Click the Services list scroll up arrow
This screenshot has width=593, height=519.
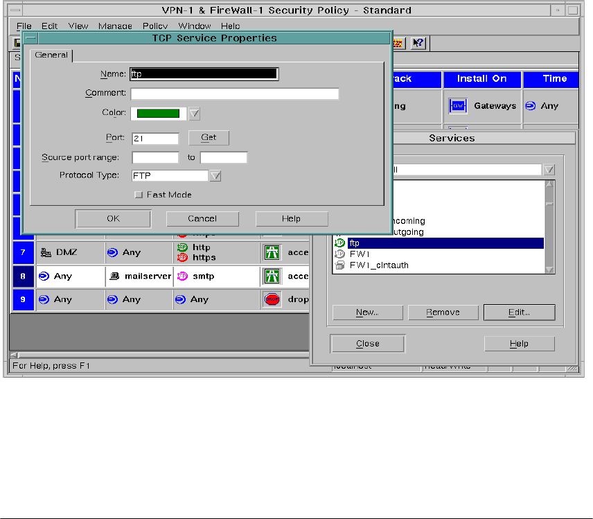[549, 185]
